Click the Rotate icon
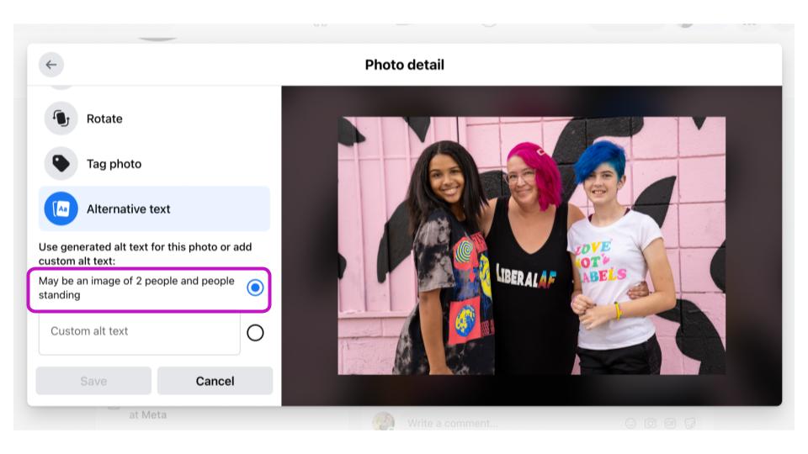The width and height of the screenshot is (808, 454). 61,119
